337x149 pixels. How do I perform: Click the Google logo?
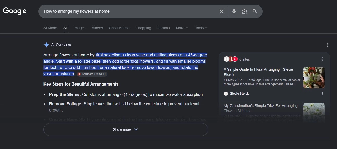click(15, 11)
